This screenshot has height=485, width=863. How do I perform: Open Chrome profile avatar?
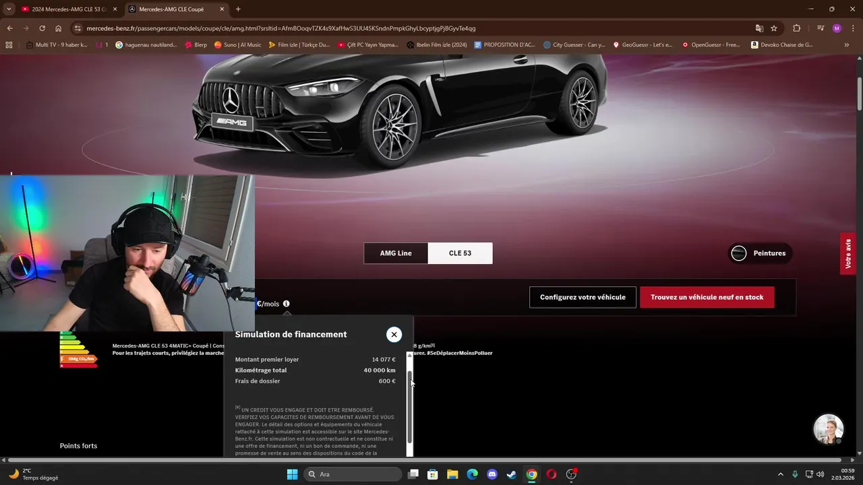point(837,28)
